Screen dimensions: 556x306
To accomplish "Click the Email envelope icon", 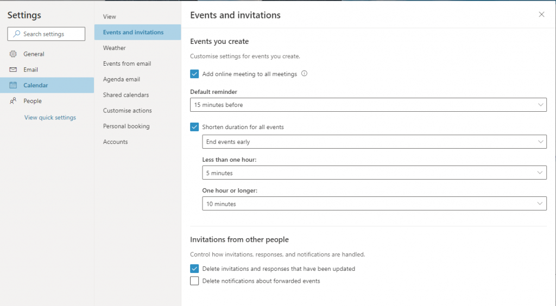I will pos(13,69).
